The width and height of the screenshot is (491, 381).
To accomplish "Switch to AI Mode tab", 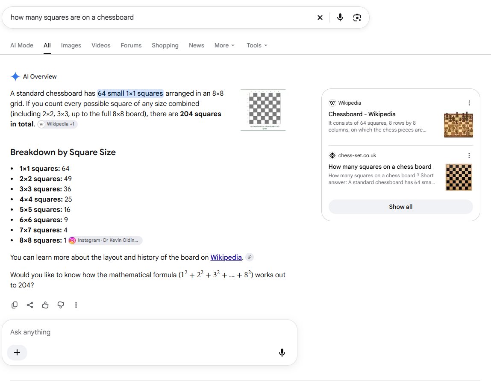I will click(22, 45).
